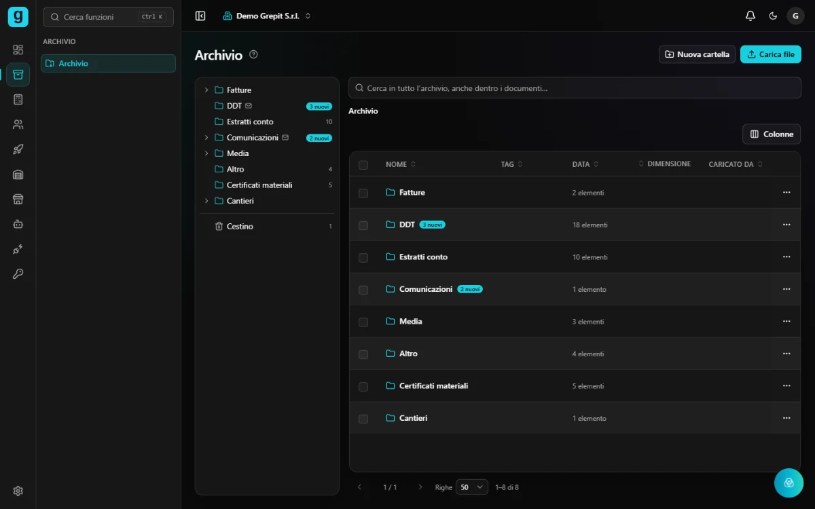Expand the Comunicazioni folder in tree
The image size is (815, 509).
tap(206, 137)
